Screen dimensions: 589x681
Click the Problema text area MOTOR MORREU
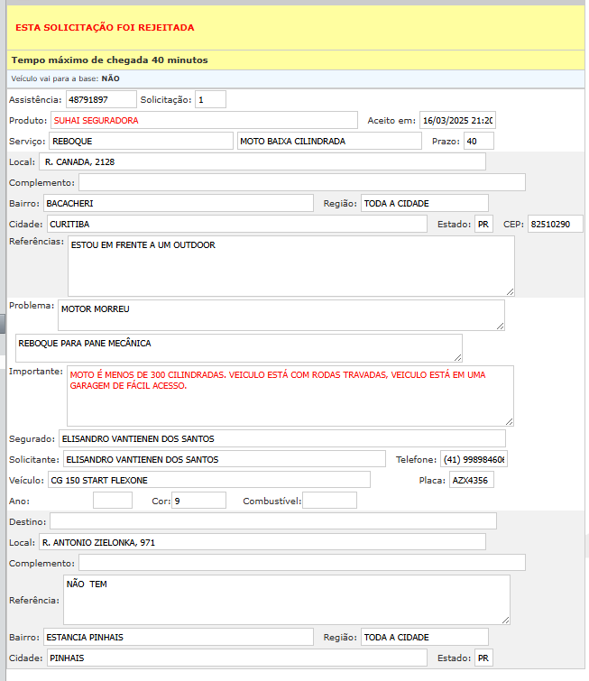click(281, 316)
